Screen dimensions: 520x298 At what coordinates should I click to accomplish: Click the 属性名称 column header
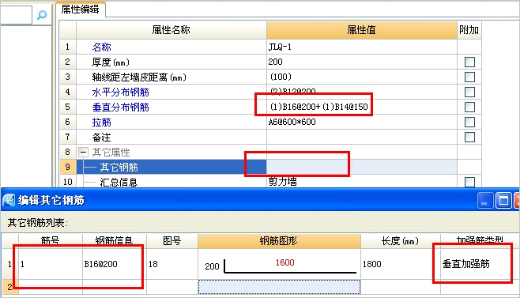pyautogui.click(x=171, y=30)
